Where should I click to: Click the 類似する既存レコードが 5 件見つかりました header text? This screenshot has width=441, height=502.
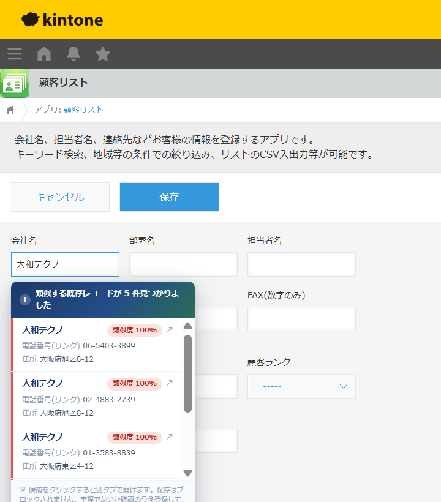point(107,299)
